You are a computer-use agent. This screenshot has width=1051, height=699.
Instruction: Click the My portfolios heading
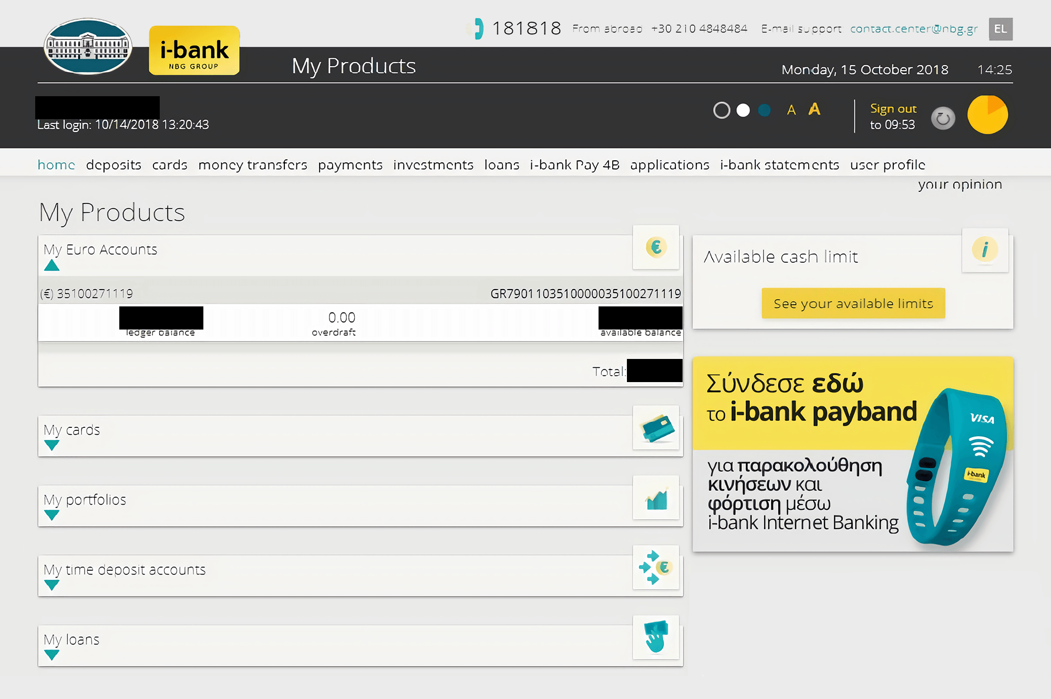coord(85,500)
